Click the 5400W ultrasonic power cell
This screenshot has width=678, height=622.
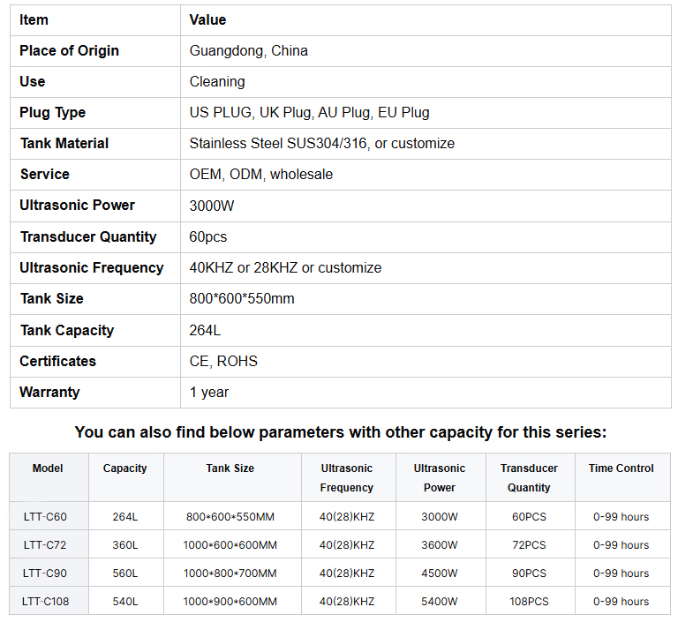tap(441, 601)
